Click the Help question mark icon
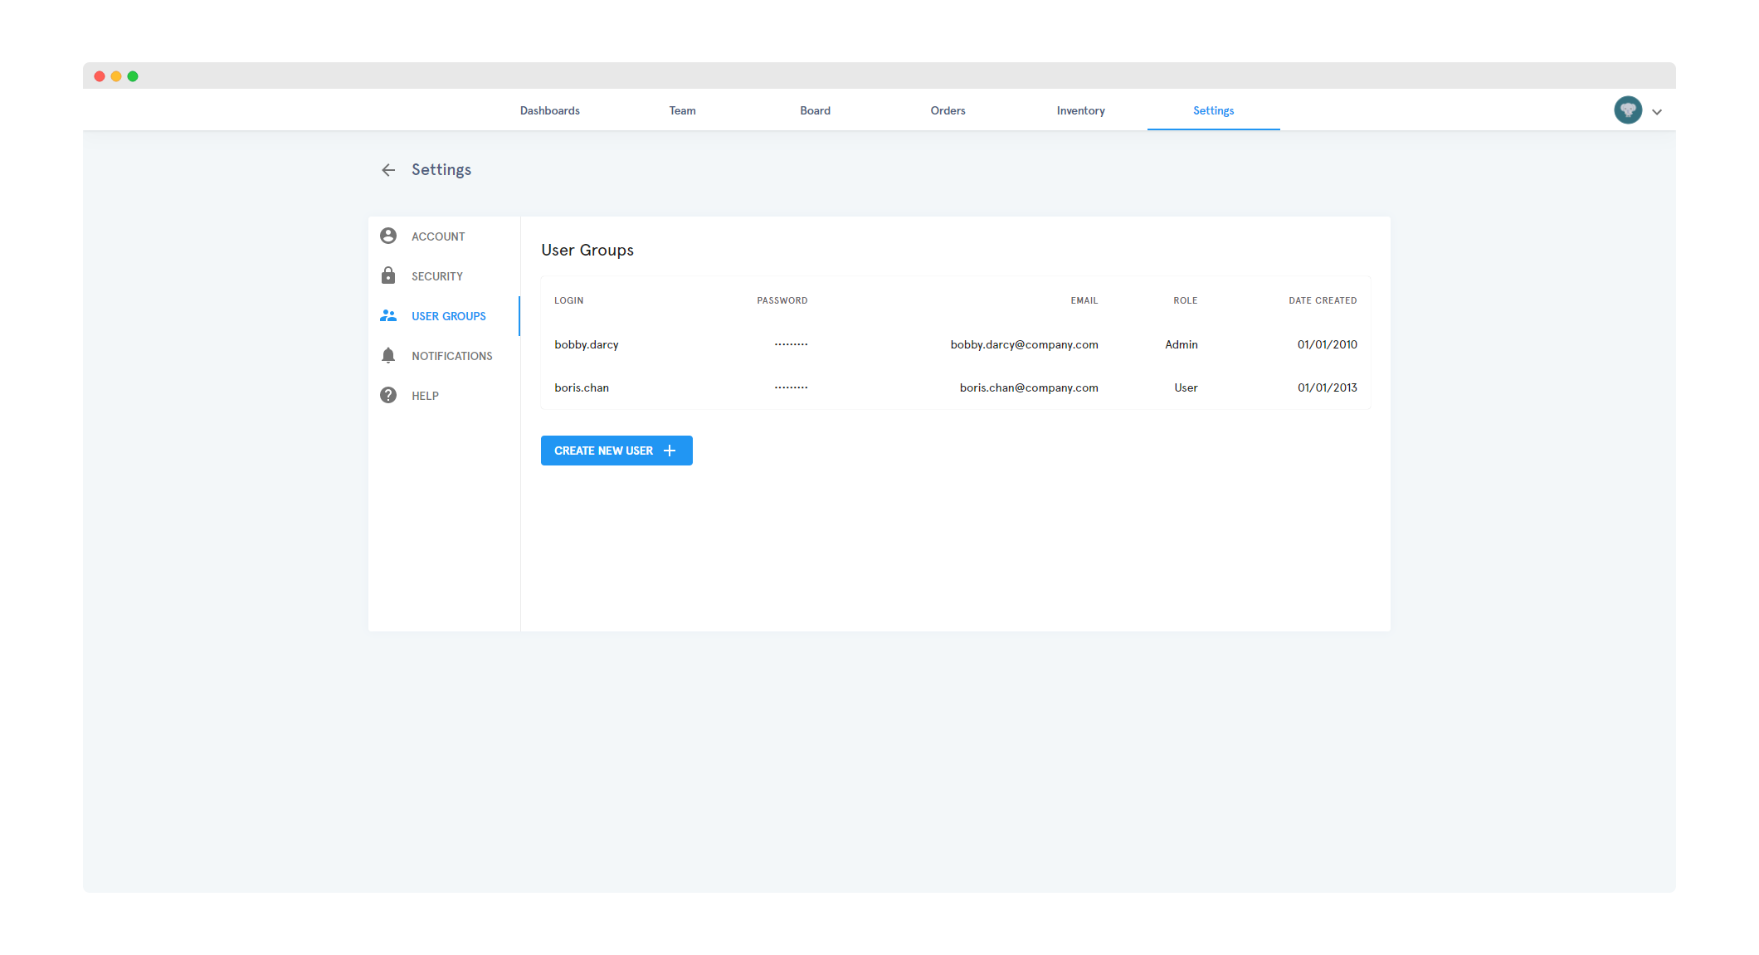This screenshot has height=955, width=1759. (x=387, y=395)
